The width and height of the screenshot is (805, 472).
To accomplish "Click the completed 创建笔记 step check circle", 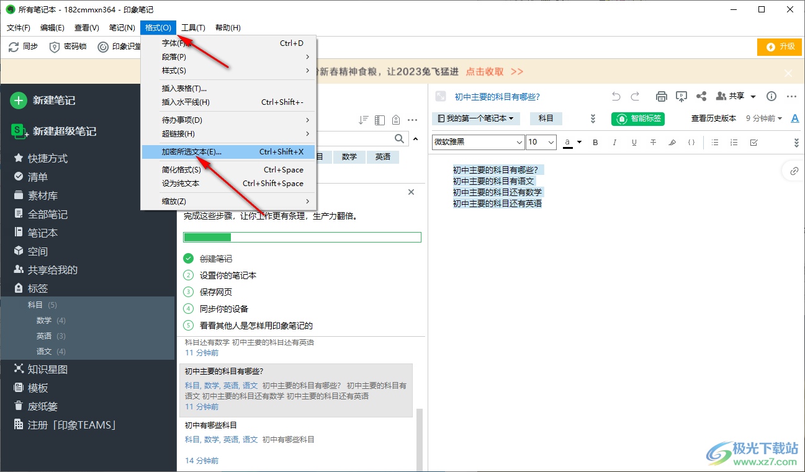I will pyautogui.click(x=189, y=258).
